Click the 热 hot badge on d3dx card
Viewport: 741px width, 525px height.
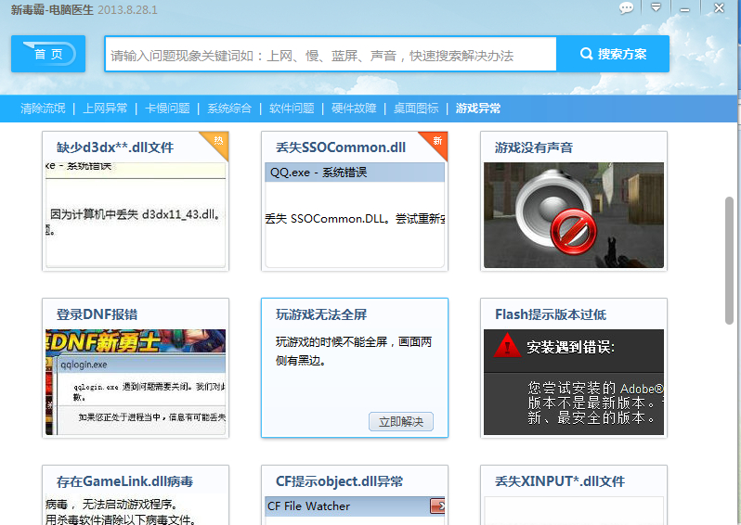217,141
